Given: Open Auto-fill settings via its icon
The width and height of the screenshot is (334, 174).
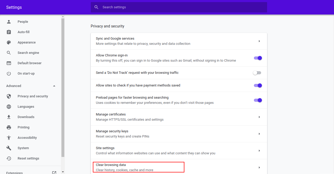Looking at the screenshot, I should click(x=9, y=32).
